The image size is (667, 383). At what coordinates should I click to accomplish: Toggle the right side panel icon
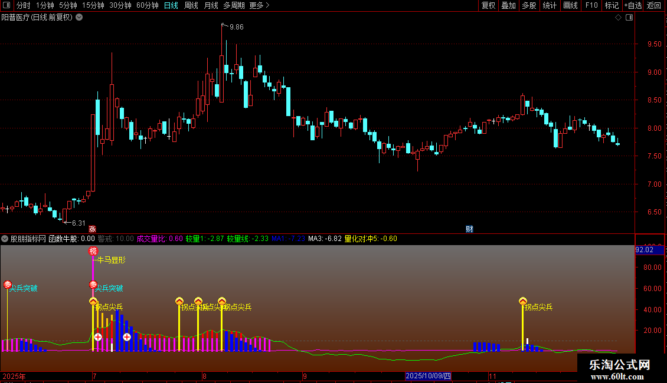click(x=629, y=18)
